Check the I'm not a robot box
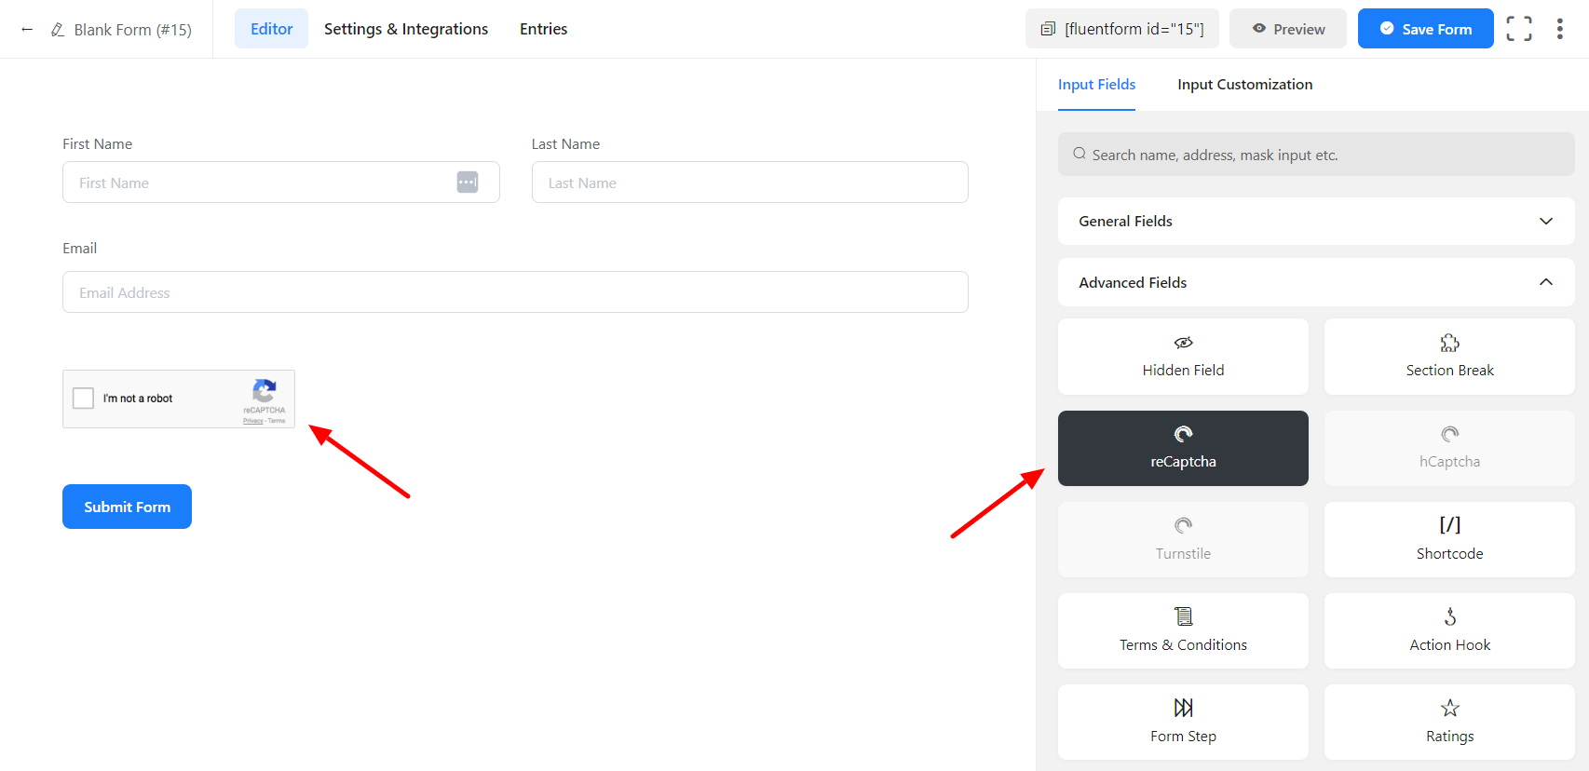This screenshot has height=771, width=1589. [x=84, y=399]
